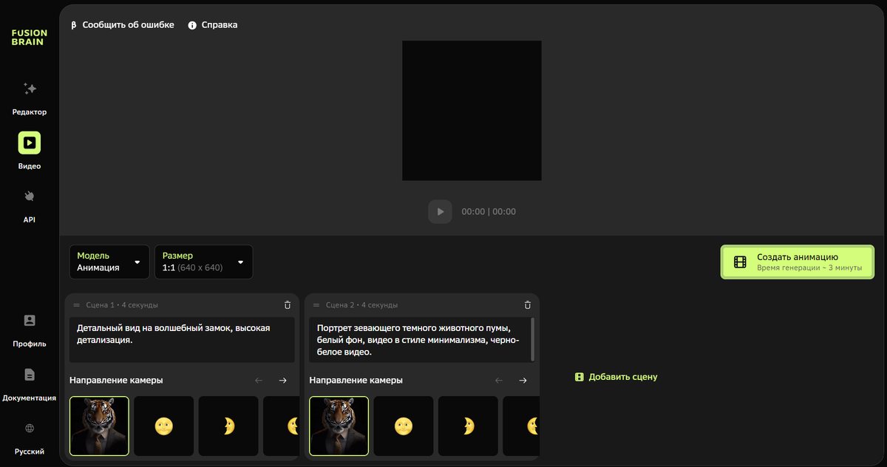Click Направление камеры label in Сцена 1
The height and width of the screenshot is (467, 887).
pos(116,381)
